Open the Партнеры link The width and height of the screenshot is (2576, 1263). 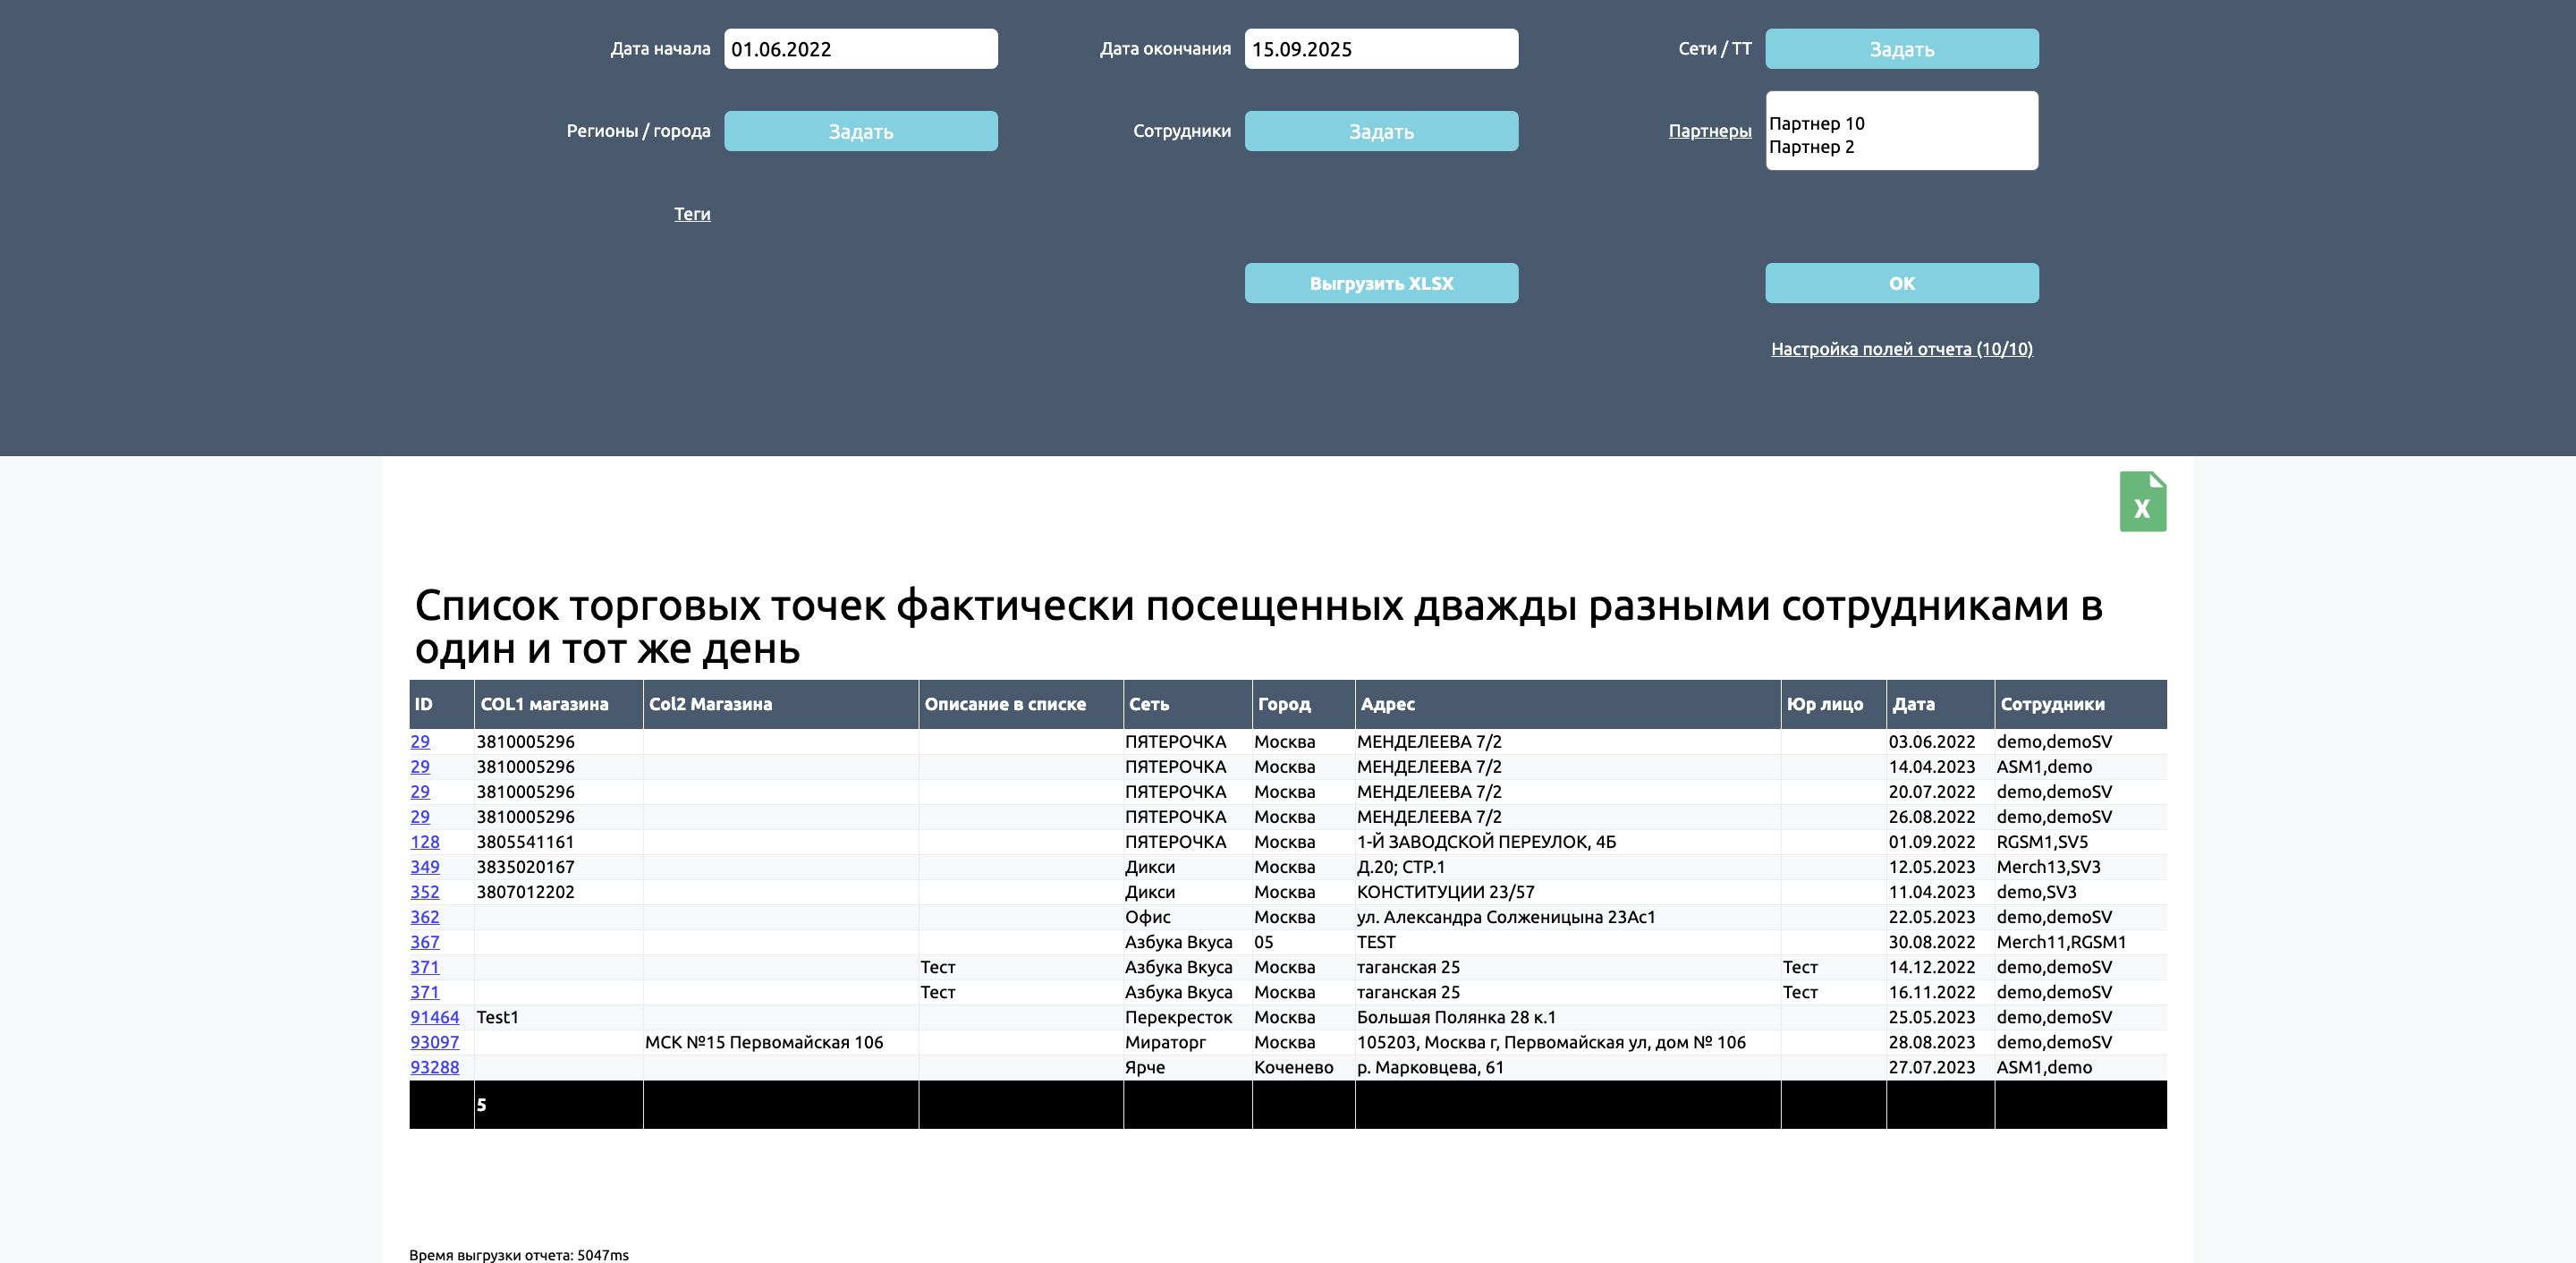[x=1709, y=131]
